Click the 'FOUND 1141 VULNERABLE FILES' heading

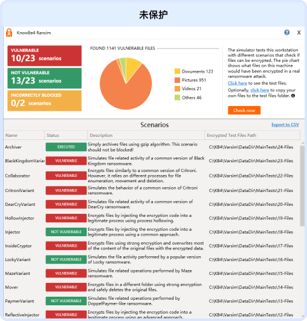tap(123, 48)
